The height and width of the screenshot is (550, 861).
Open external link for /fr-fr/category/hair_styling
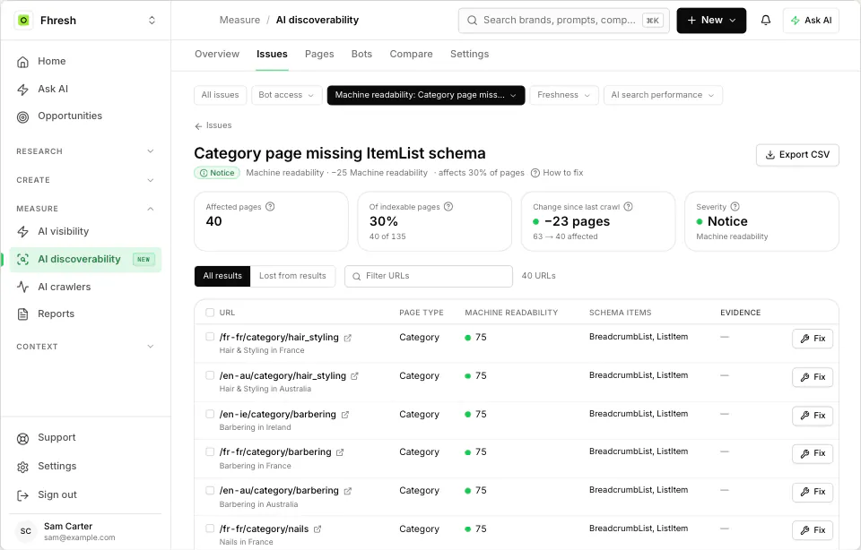point(348,338)
